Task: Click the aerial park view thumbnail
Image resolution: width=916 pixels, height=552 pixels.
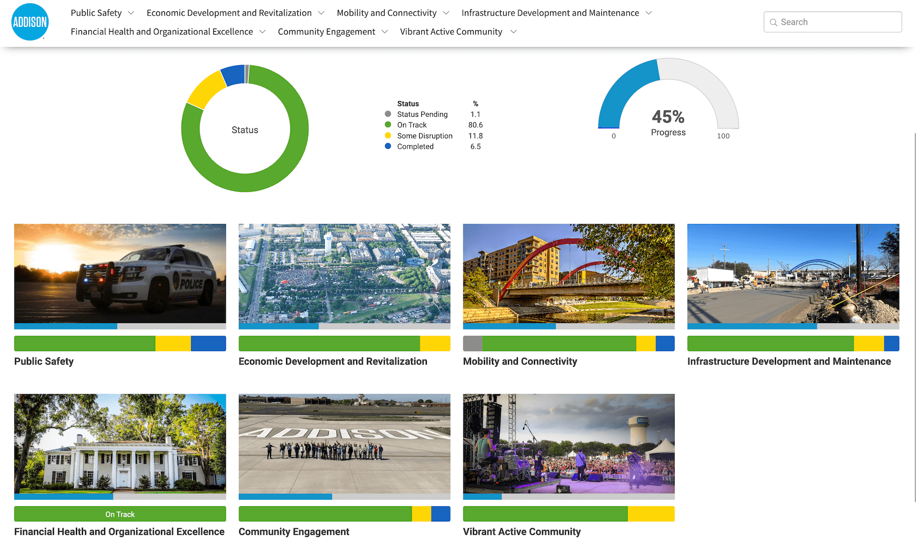Action: point(344,274)
